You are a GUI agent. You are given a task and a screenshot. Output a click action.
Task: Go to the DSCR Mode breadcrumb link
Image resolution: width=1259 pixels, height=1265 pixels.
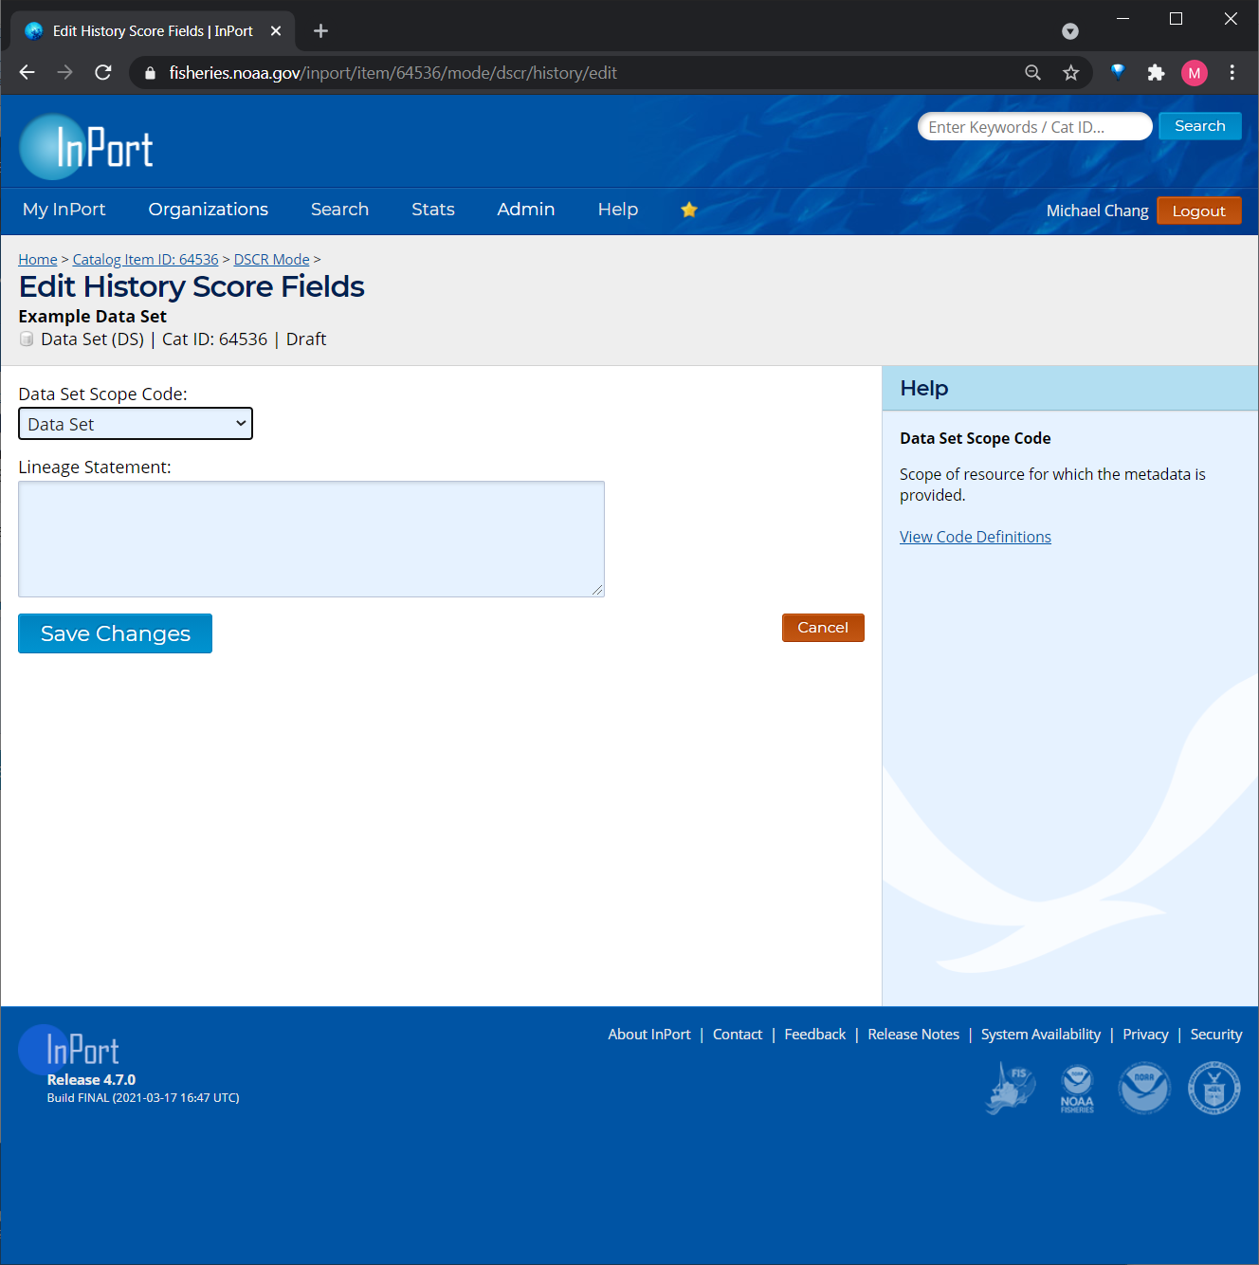pyautogui.click(x=272, y=259)
